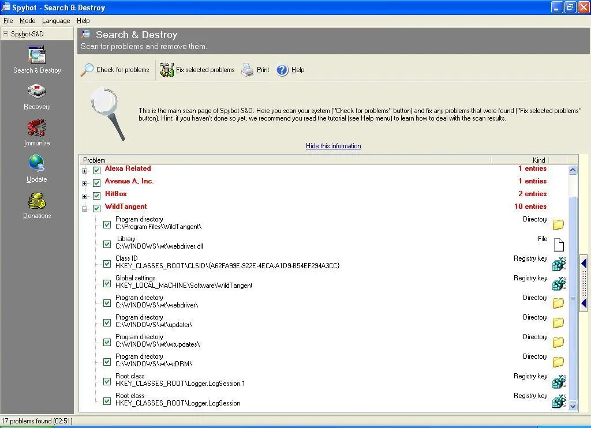Open the Recovery first-aid icon
The image size is (591, 428).
pyautogui.click(x=37, y=92)
